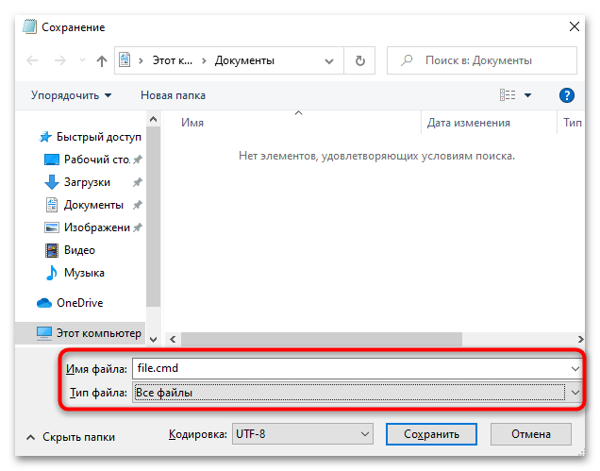Go up one folder level

[102, 60]
